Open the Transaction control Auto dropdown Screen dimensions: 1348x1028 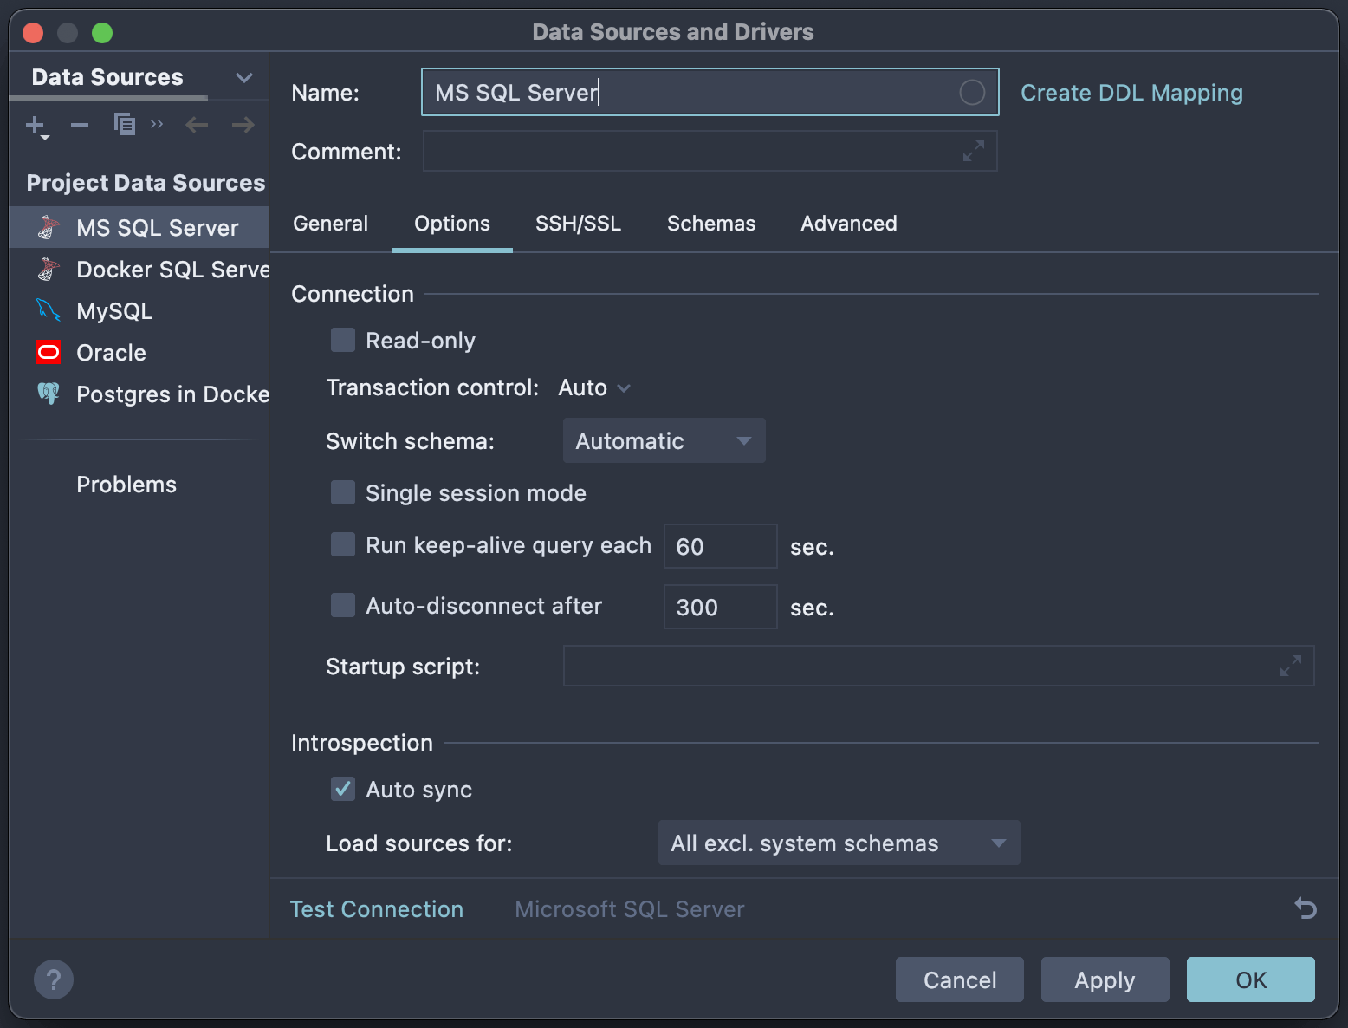(594, 387)
